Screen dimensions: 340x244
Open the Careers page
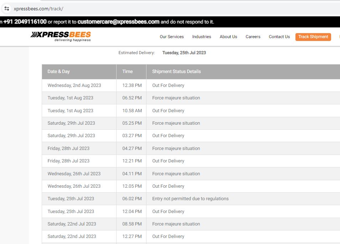(253, 37)
